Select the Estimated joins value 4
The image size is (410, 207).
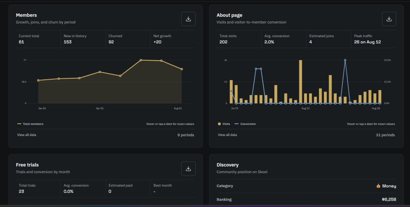point(311,42)
